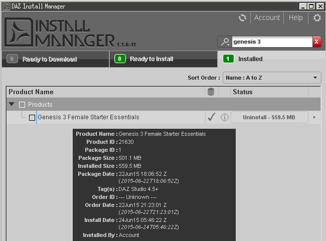
Task: Click the title bar application icon
Action: (6, 7)
